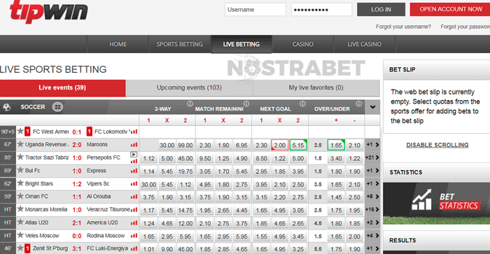Select the Live events (39) tab
Viewport: 490px width, 254px height.
coord(62,87)
